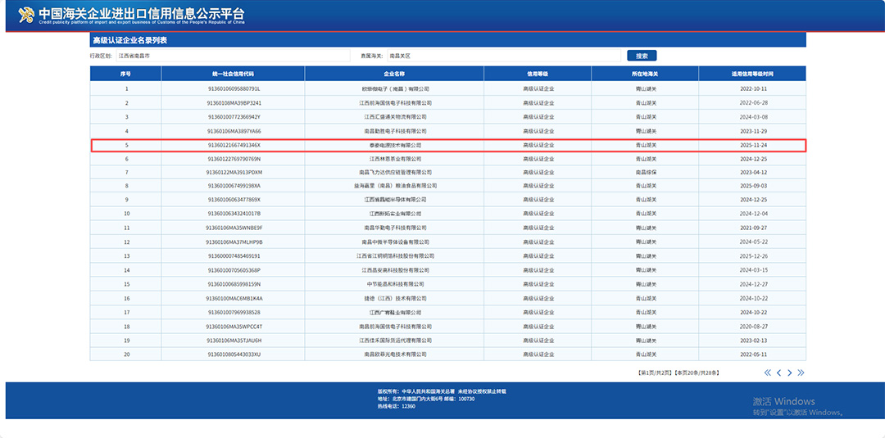Screen dimensions: 885x438
Task: Click the China Customs emblem logo
Action: [26, 16]
